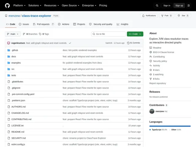Viewport: 196px width, 147px height.
Task: Click the .gitattributes file icon
Action: 9,82
